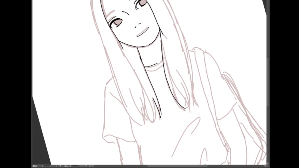Click the scroll-down arrow of vertical scrollbar
Viewport: 299px width, 168px height.
[x=268, y=163]
